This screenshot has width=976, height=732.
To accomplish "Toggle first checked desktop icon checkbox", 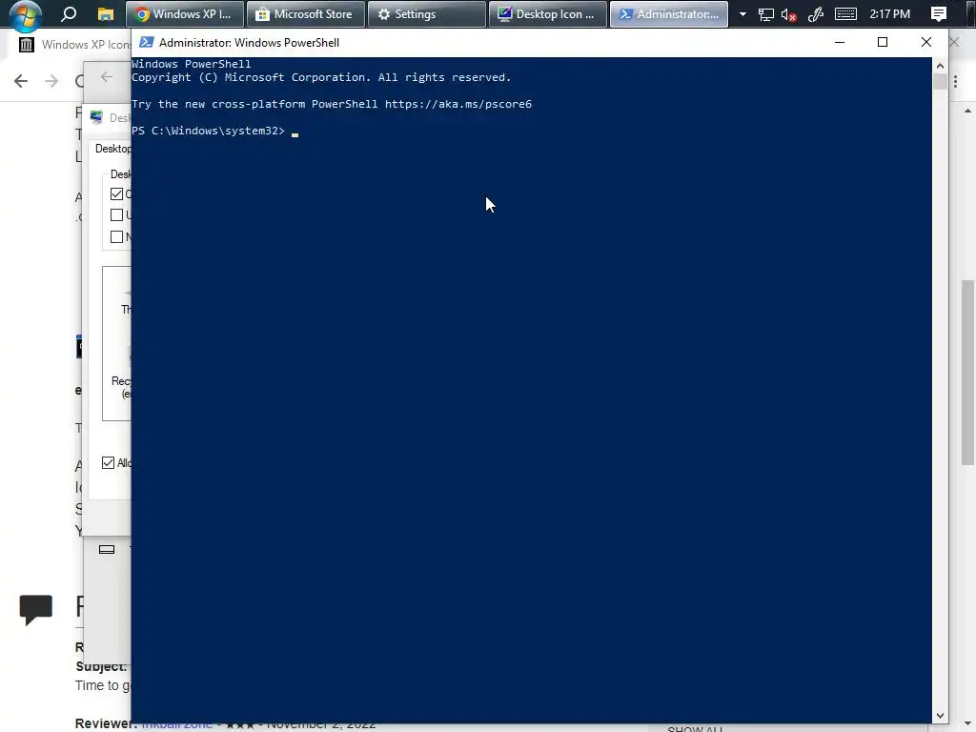I will pyautogui.click(x=116, y=194).
